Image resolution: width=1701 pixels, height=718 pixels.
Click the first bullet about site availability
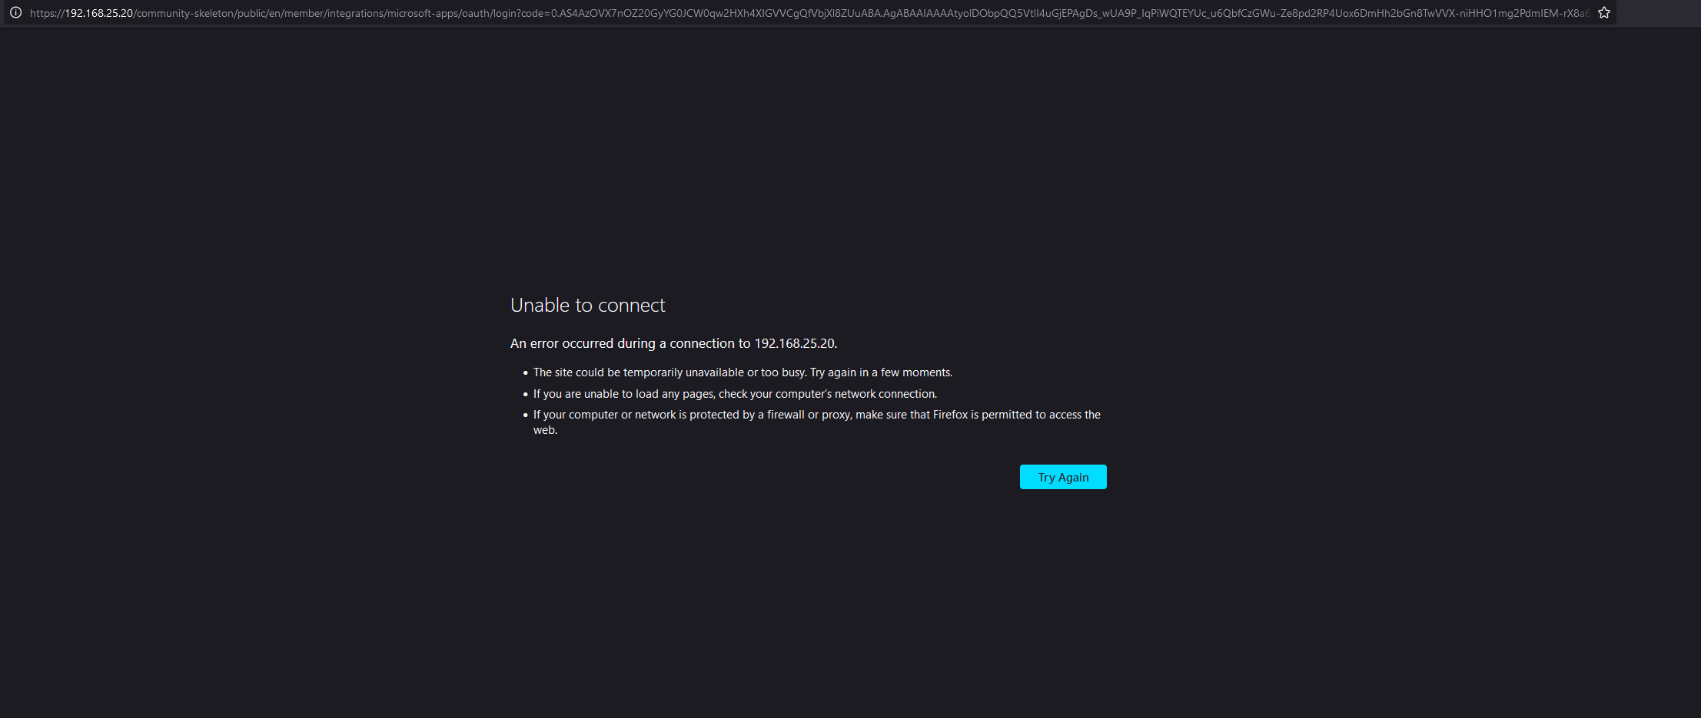tap(742, 372)
